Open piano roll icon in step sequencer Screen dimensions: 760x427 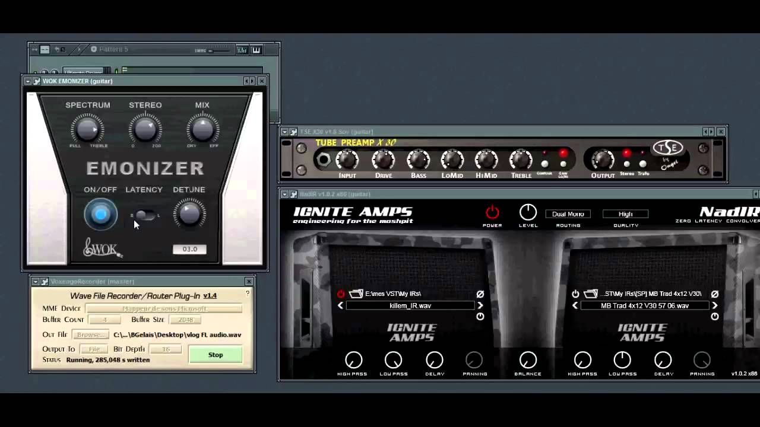coord(256,50)
